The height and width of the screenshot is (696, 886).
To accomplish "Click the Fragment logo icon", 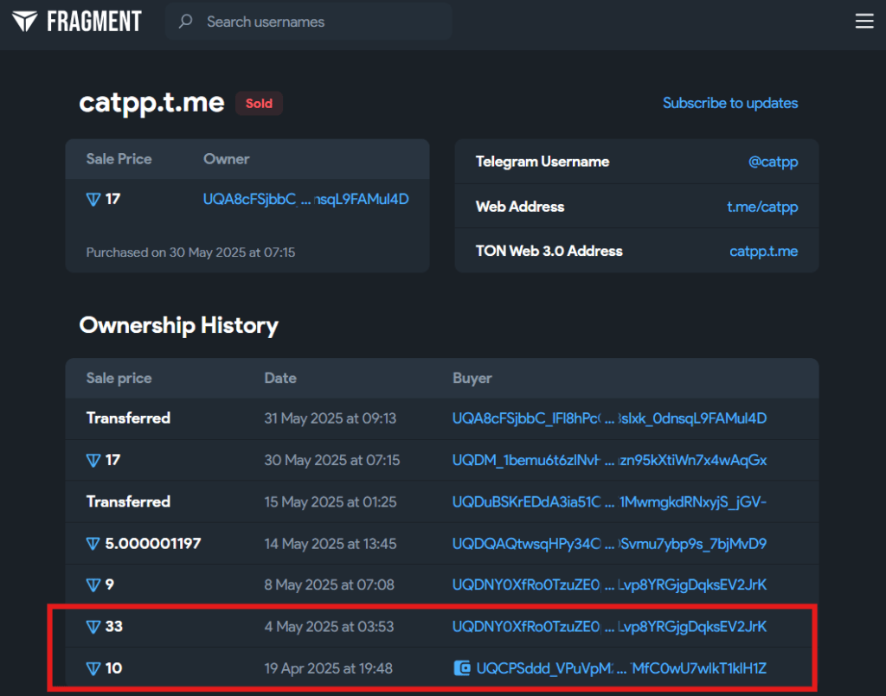I will point(24,22).
